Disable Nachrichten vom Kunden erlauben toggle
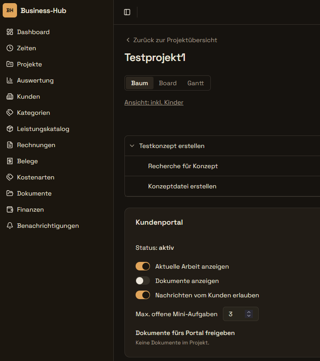320x361 pixels. [x=143, y=295]
